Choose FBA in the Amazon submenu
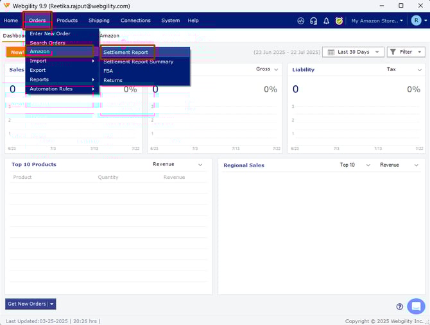The height and width of the screenshot is (325, 430). (x=108, y=71)
